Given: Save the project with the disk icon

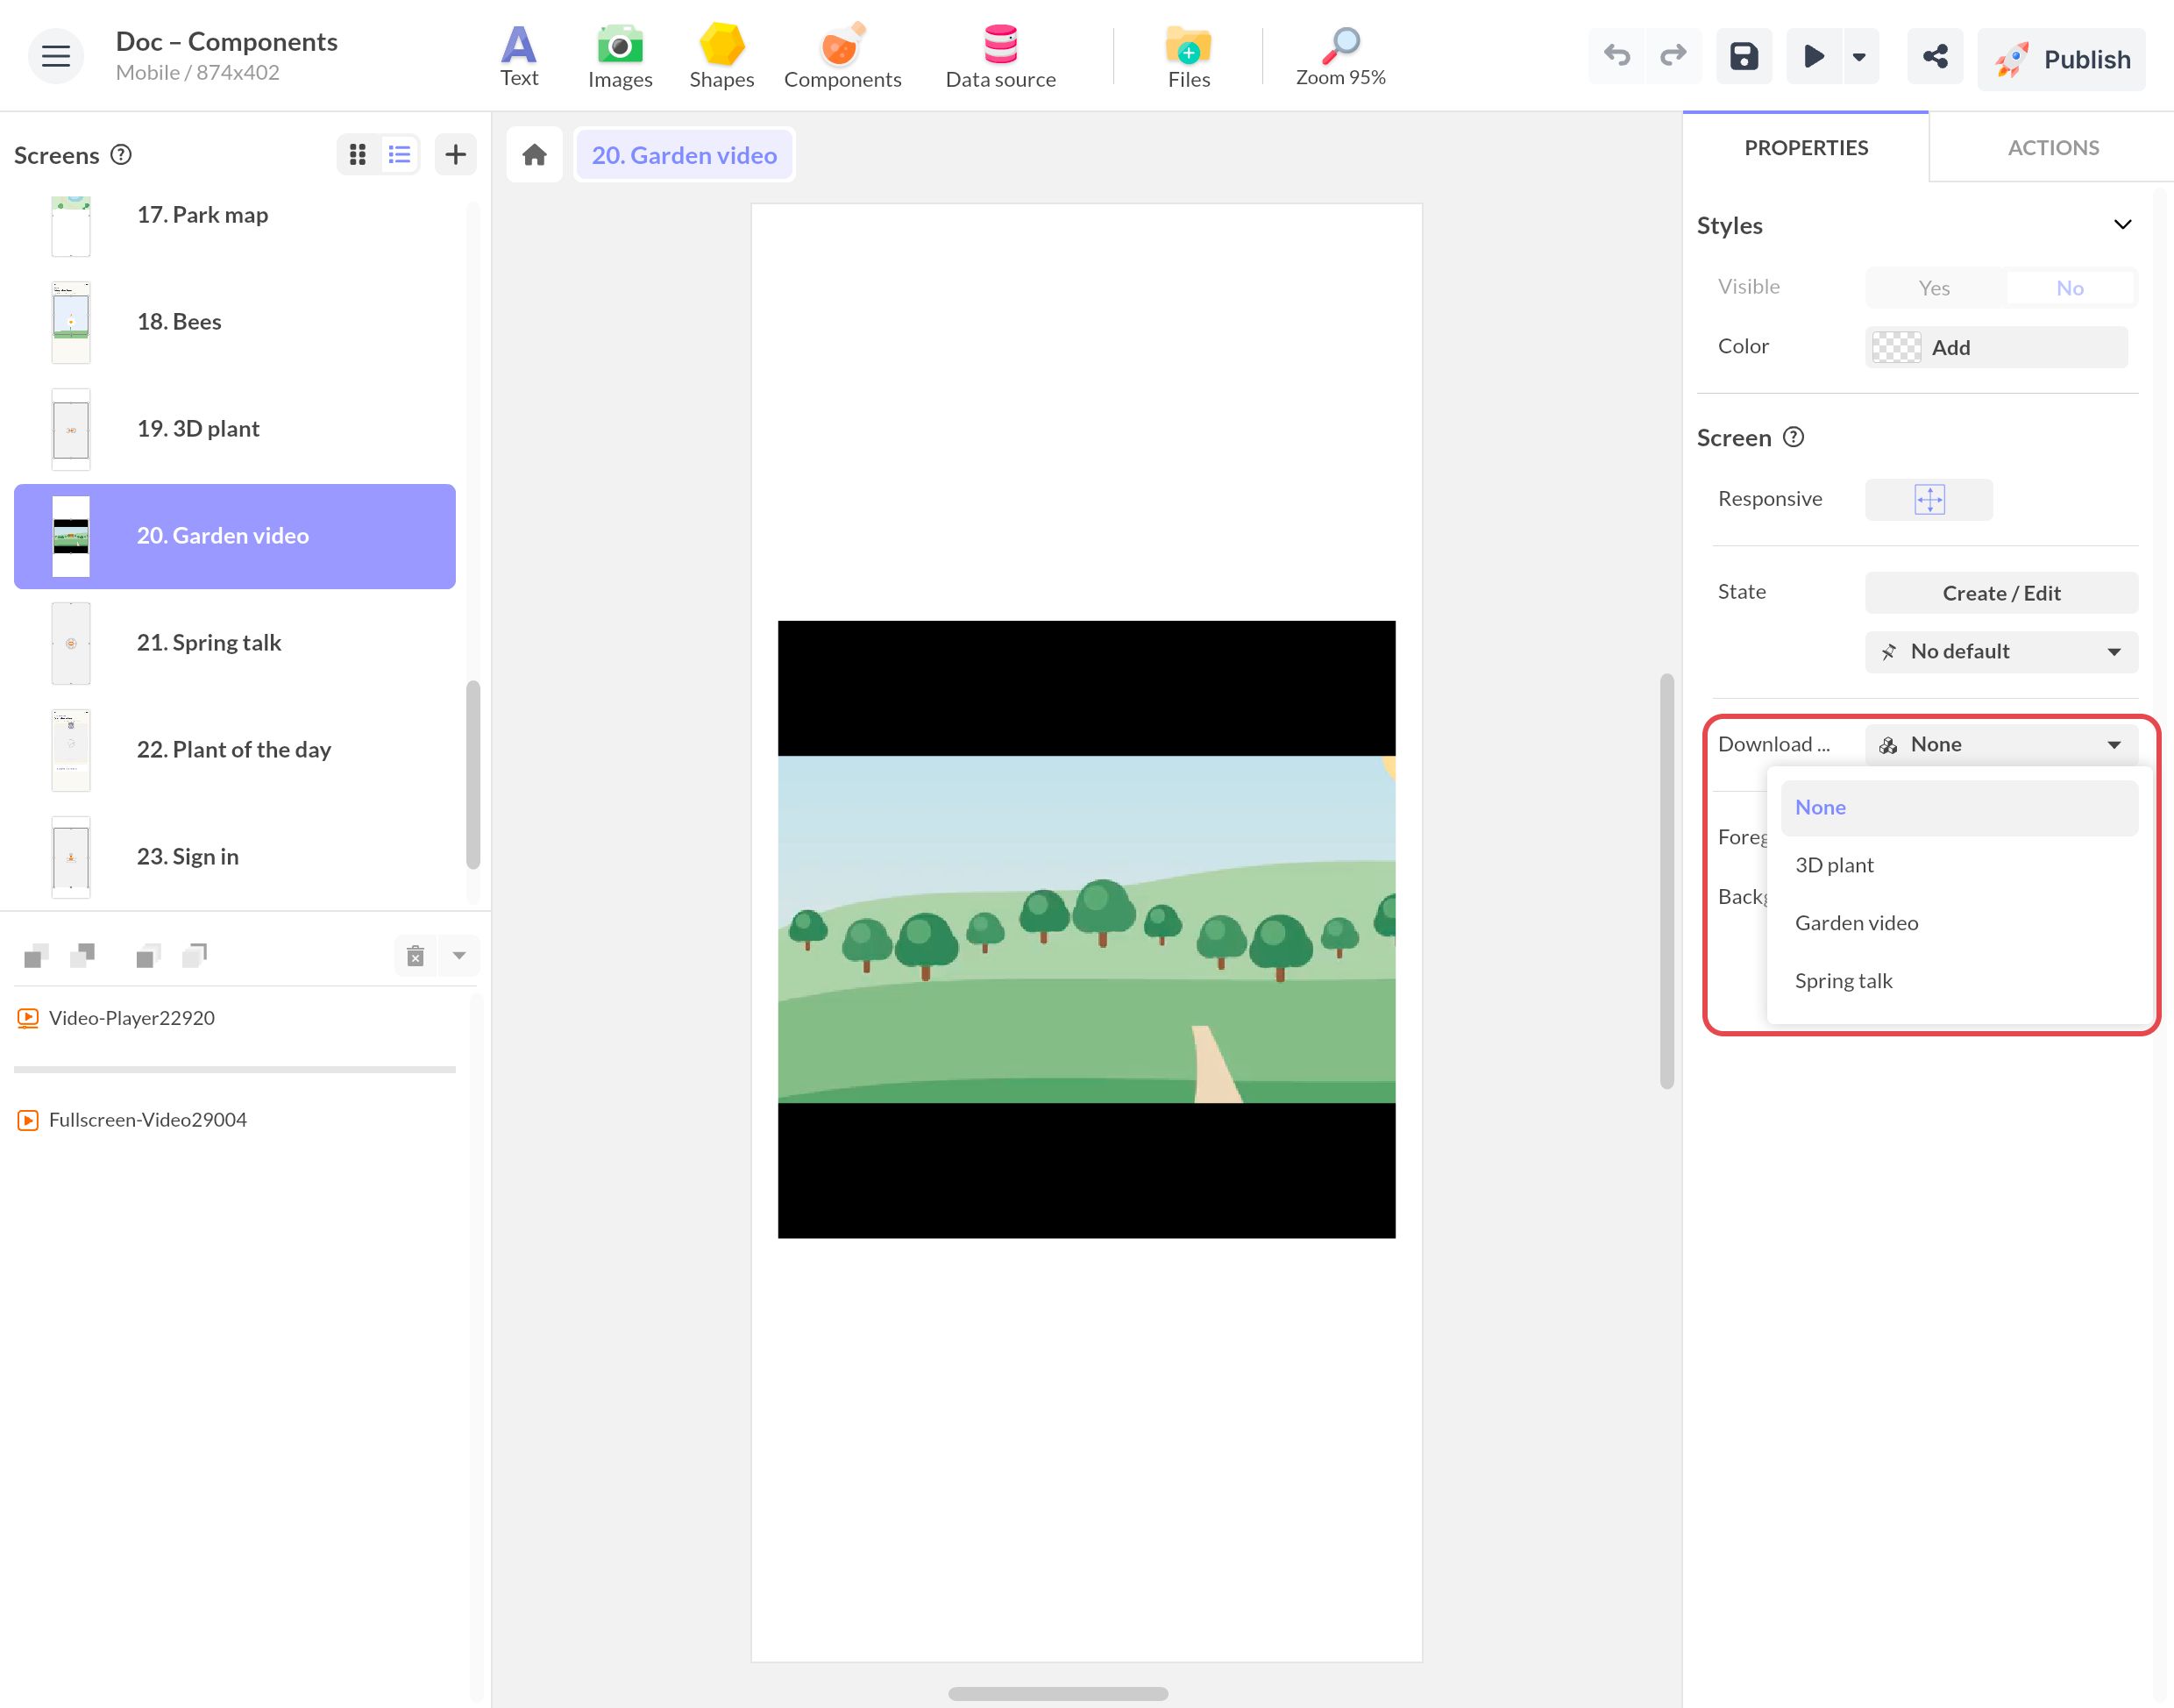Looking at the screenshot, I should pos(1744,56).
